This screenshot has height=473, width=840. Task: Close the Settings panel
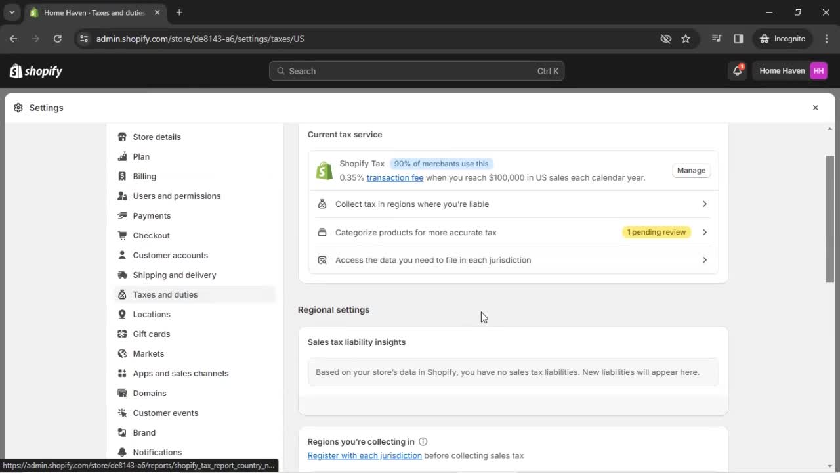pyautogui.click(x=815, y=108)
